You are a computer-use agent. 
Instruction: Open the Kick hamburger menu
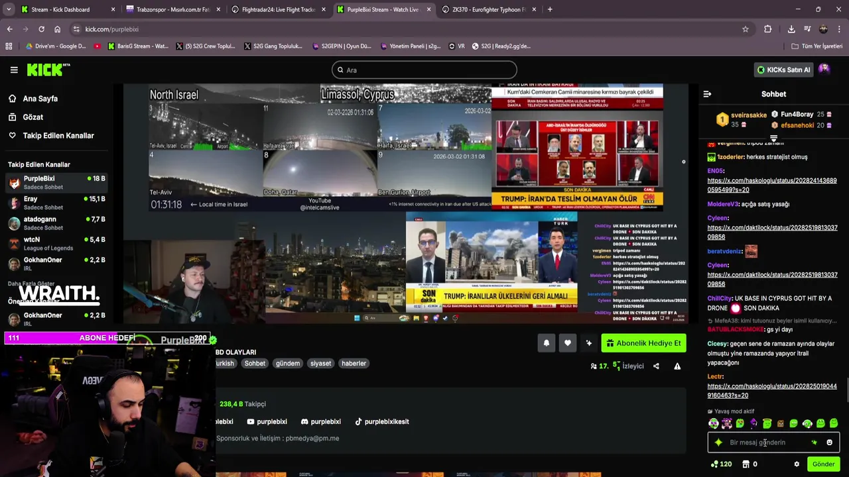pos(14,70)
